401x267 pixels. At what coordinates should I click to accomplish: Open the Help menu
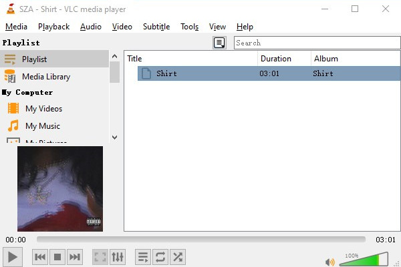coord(245,27)
